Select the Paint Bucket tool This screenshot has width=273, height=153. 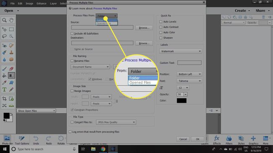click(x=4, y=75)
